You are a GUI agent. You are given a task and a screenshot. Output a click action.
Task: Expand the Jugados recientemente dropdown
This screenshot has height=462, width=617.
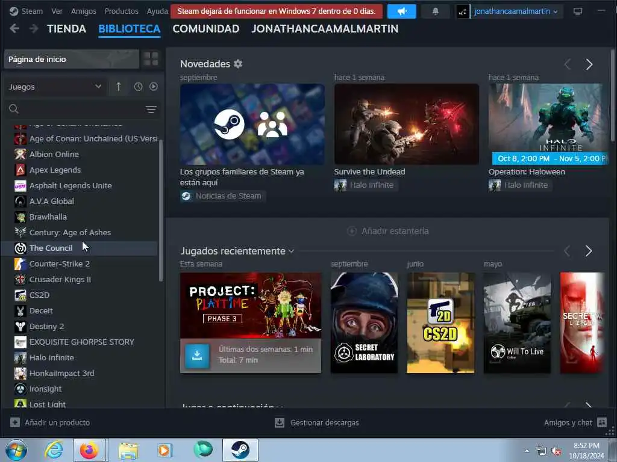[x=291, y=251]
